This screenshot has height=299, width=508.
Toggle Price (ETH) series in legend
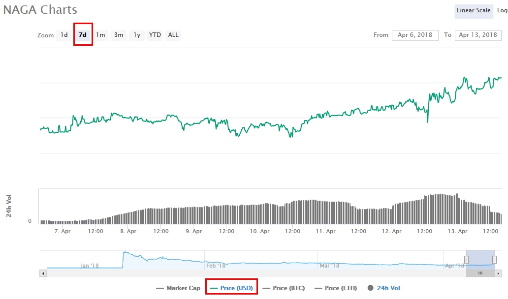point(336,288)
